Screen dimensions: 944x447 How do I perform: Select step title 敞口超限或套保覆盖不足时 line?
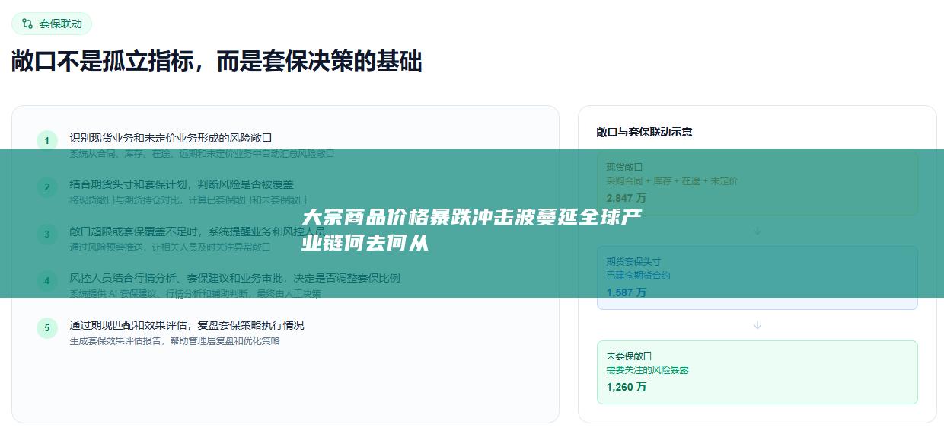pyautogui.click(x=197, y=231)
